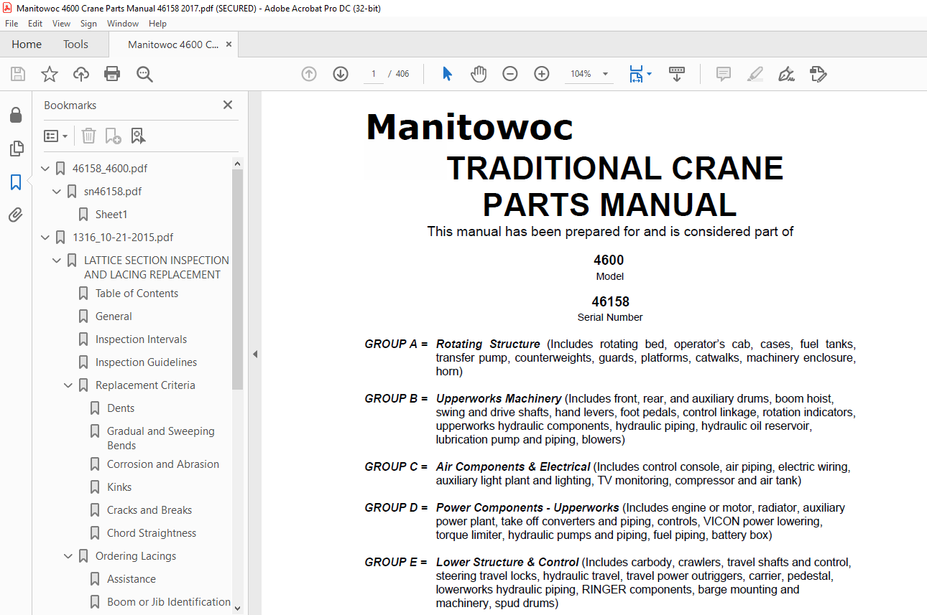Open the Dents bookmark
This screenshot has height=615, width=927.
click(121, 408)
